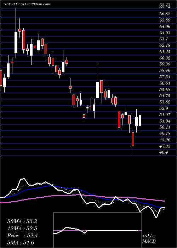Click the Price : 52.4 reading
This screenshot has height=248, width=177.
click(x=22, y=236)
